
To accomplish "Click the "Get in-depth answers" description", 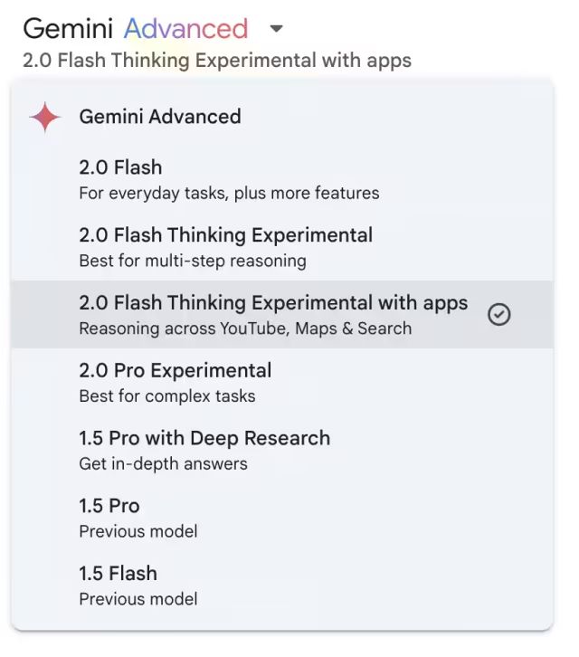I will (163, 464).
